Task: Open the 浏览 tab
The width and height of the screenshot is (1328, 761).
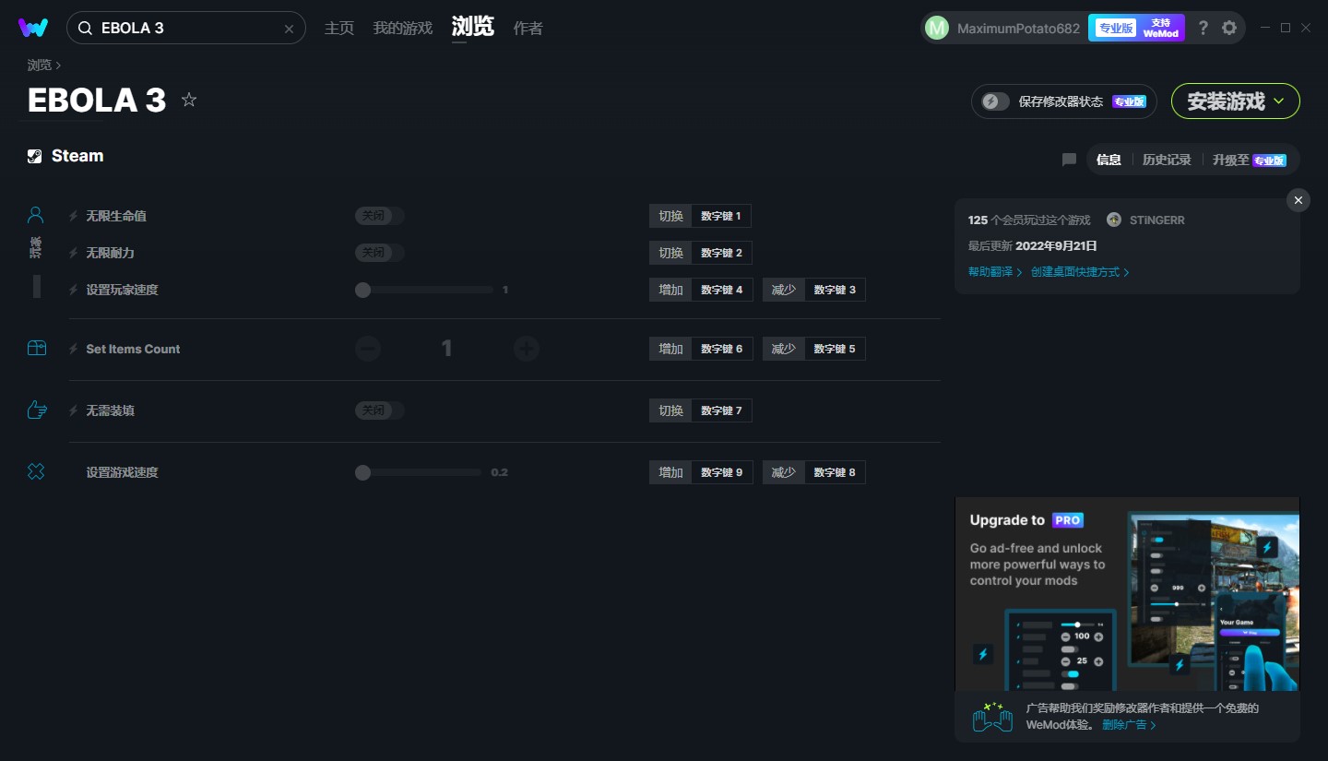Action: point(473,27)
